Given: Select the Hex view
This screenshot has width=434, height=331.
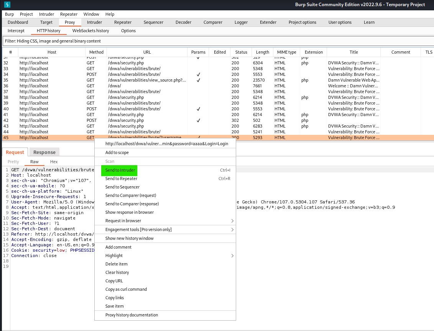Looking at the screenshot, I should coord(54,162).
